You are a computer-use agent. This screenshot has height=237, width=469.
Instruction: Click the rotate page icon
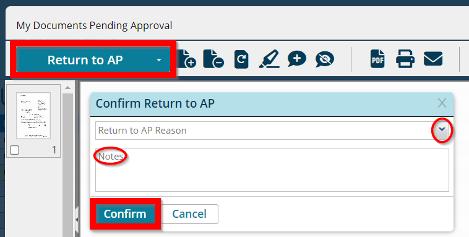click(x=241, y=59)
